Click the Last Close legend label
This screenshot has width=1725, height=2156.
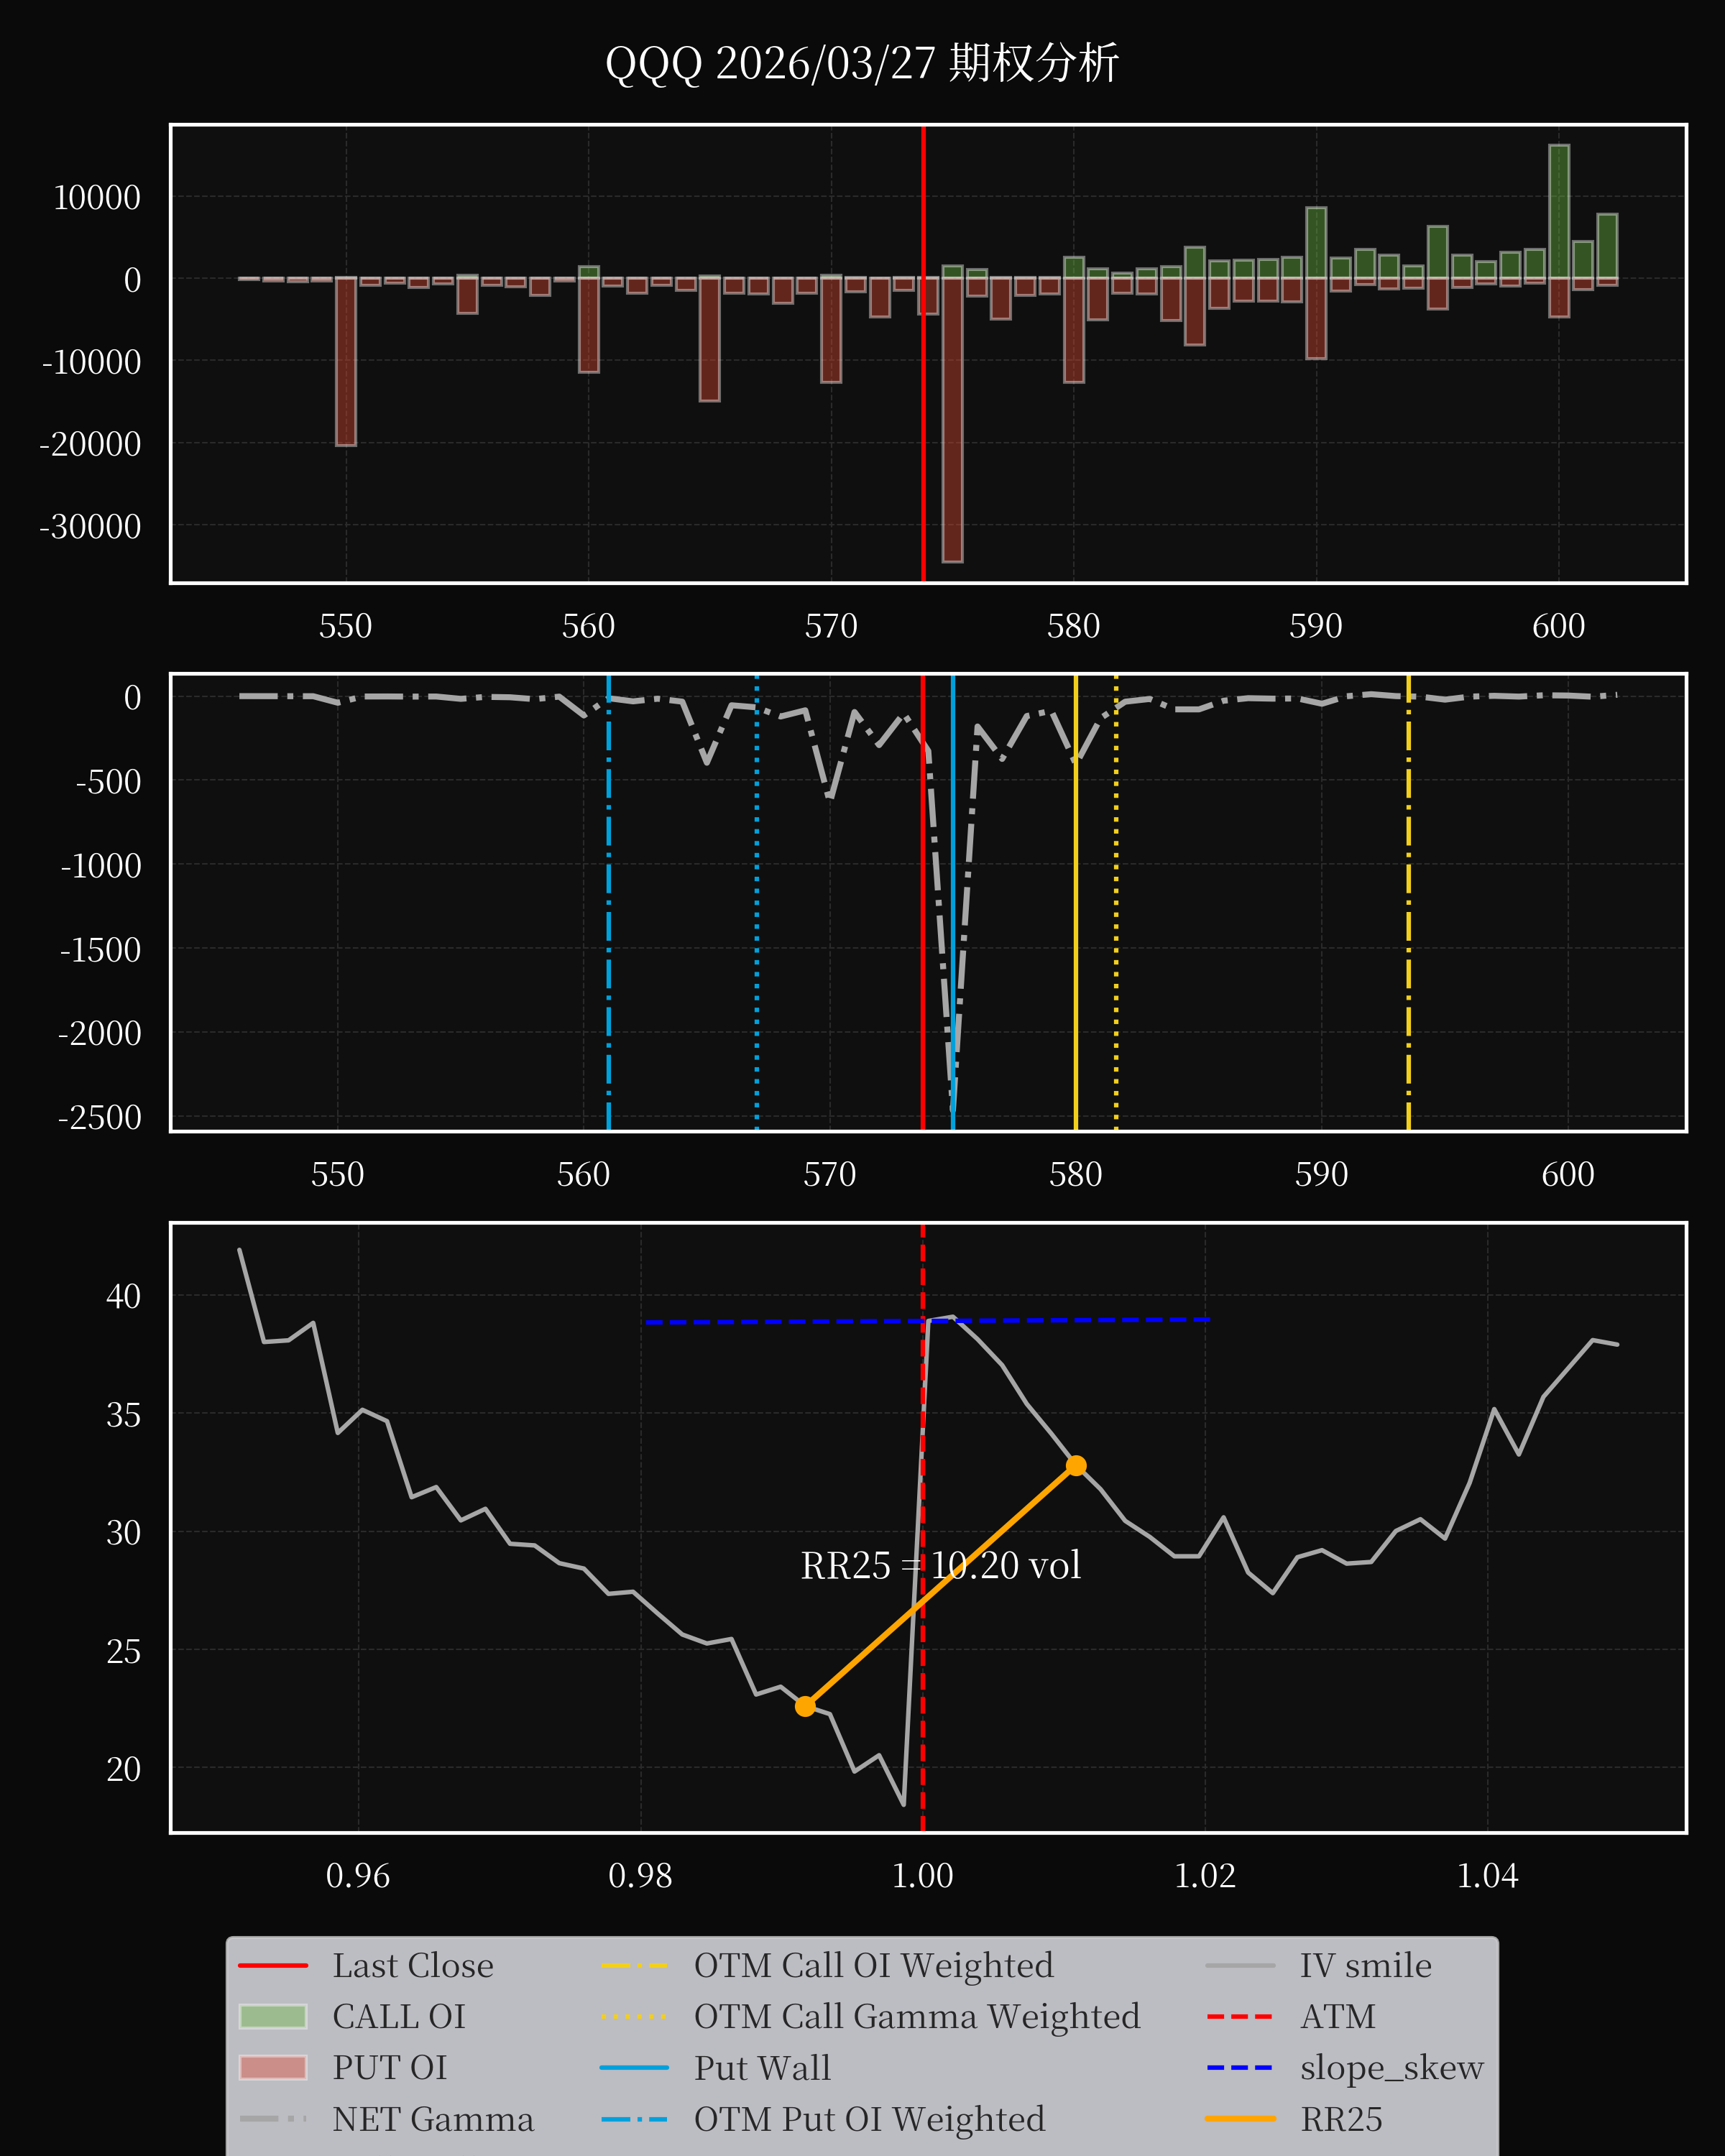click(413, 1965)
